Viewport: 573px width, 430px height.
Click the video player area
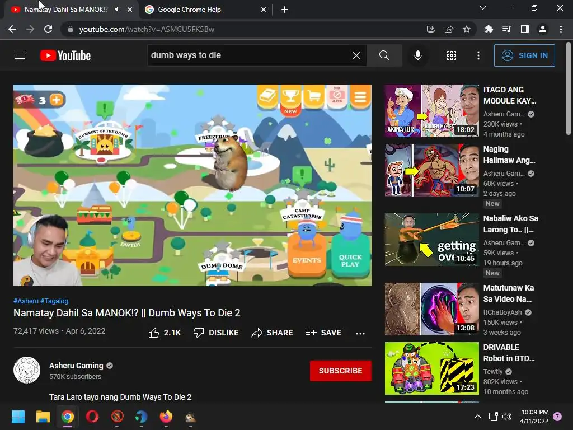click(x=192, y=185)
